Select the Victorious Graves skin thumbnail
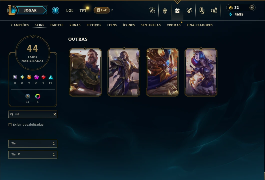Screen dimensions: 265x180 (x=85, y=72)
